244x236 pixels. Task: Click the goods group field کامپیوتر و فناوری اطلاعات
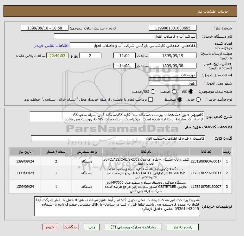point(118,138)
